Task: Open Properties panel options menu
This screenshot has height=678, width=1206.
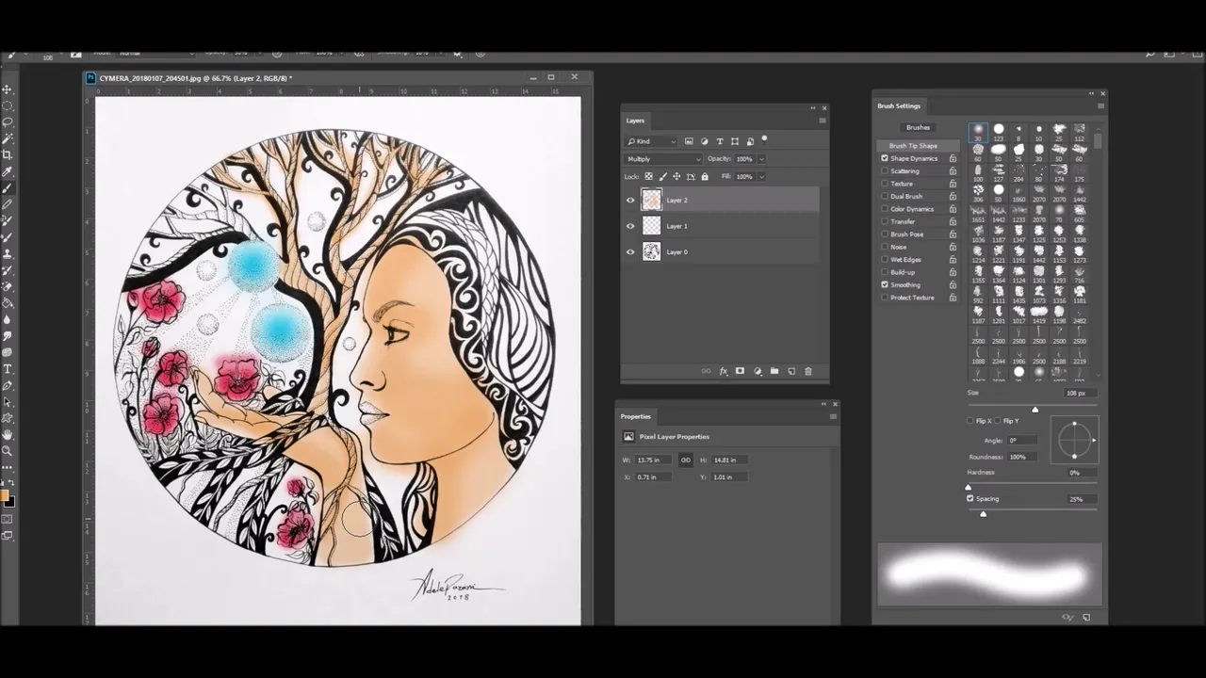Action: [833, 416]
